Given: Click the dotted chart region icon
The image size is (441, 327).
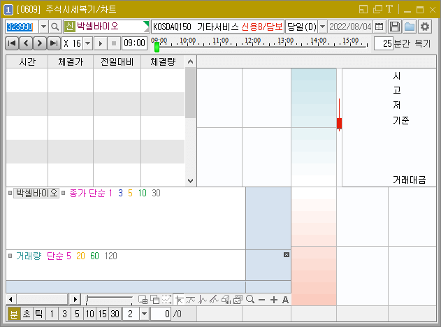Looking at the screenshot, I should click(166, 300).
